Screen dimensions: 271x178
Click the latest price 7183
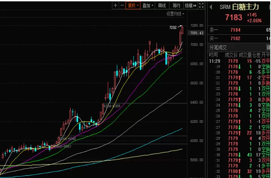233,17
